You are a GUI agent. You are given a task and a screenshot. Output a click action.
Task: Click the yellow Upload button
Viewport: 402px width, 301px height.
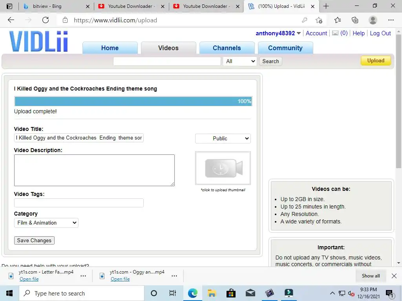coord(376,61)
